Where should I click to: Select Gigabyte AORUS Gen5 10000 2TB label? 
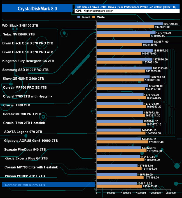(x=31, y=141)
